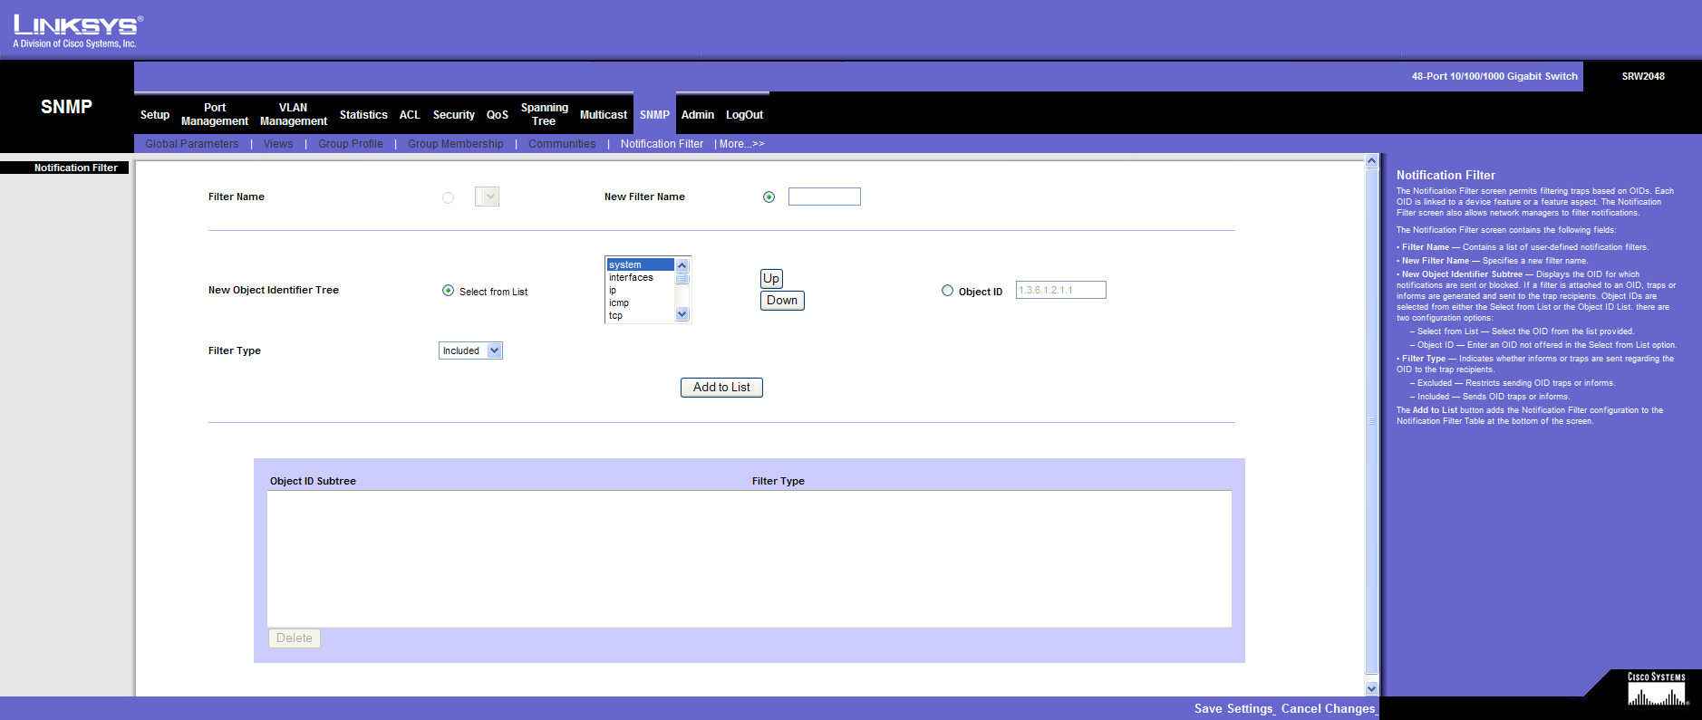Select the New Filter Name radio button
This screenshot has width=1702, height=720.
769,197
